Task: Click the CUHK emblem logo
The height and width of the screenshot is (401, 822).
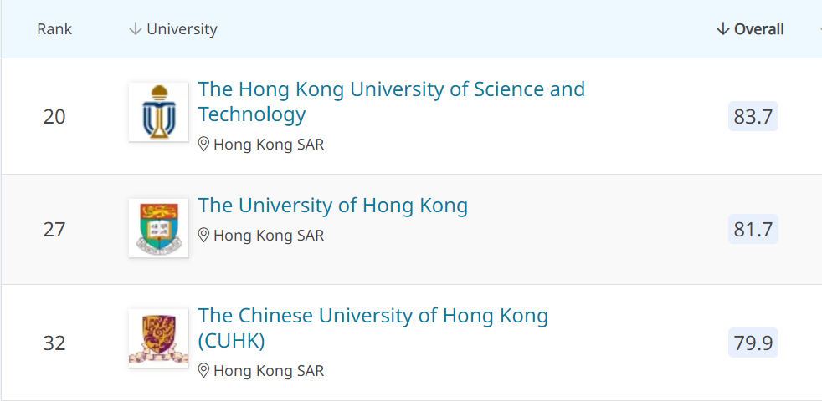Action: pos(158,338)
